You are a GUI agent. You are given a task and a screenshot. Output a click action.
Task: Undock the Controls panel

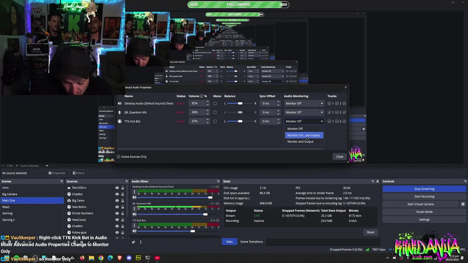[465, 181]
